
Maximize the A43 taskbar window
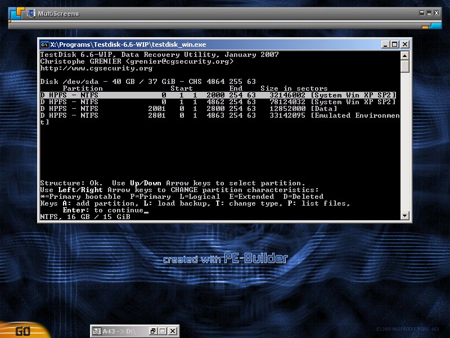(163, 331)
